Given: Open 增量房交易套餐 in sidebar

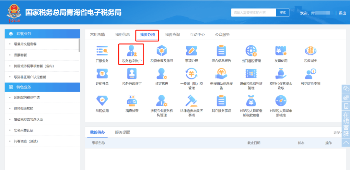Looking at the screenshot, I should pyautogui.click(x=25, y=44).
